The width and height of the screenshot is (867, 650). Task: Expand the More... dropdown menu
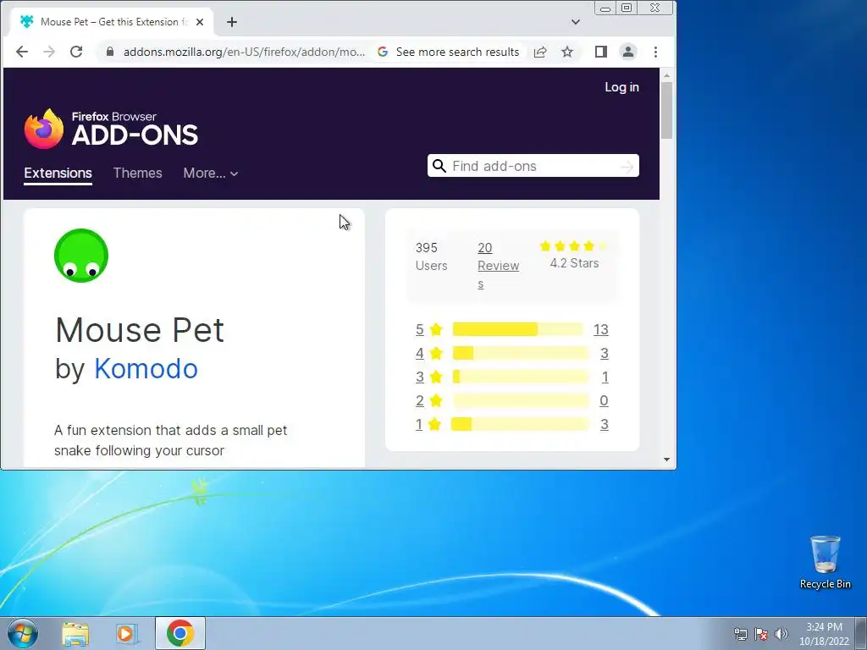[211, 173]
